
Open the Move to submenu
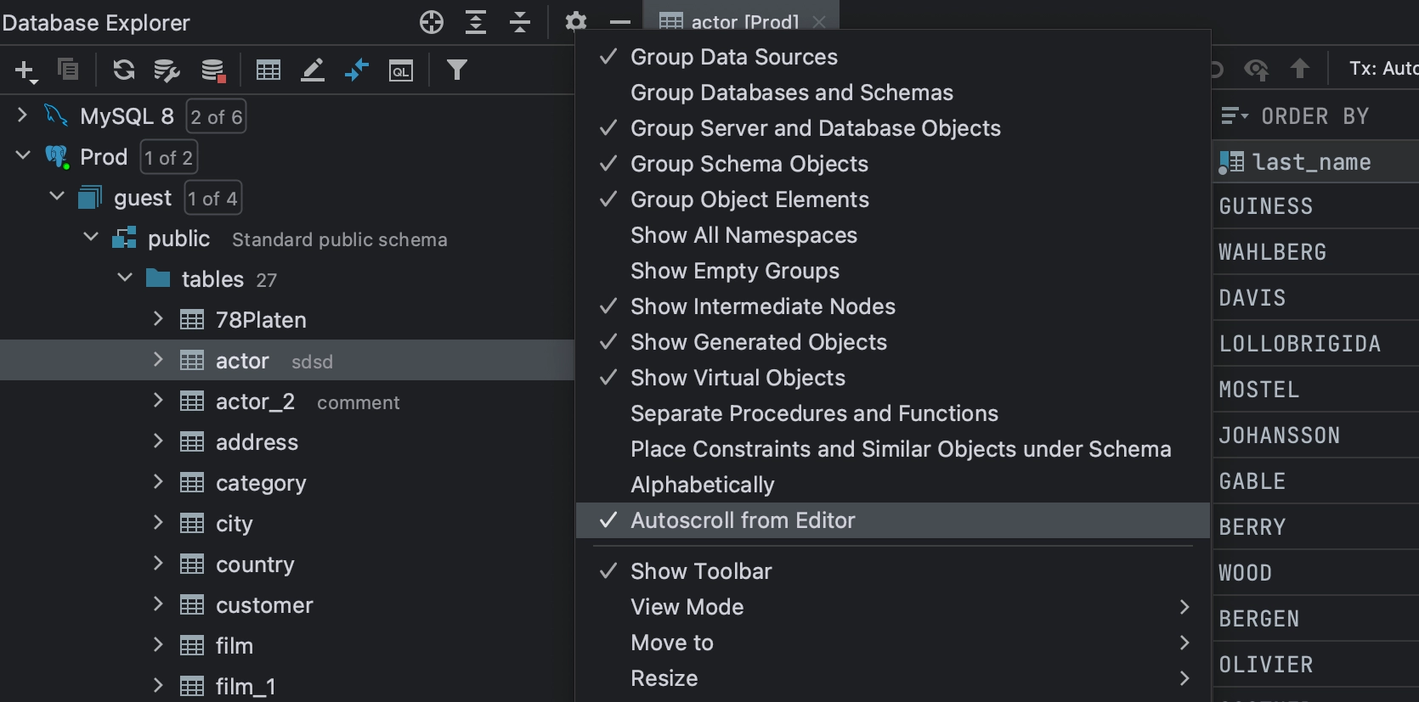(x=892, y=643)
